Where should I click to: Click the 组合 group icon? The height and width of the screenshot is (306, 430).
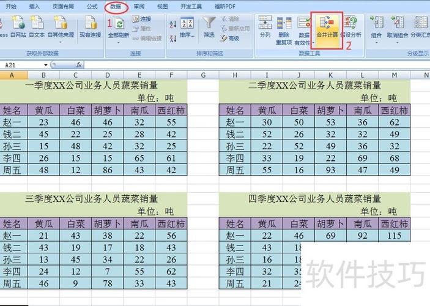point(376,23)
